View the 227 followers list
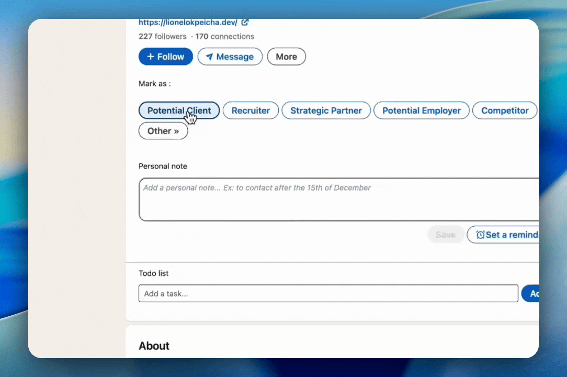567x377 pixels. pos(162,37)
